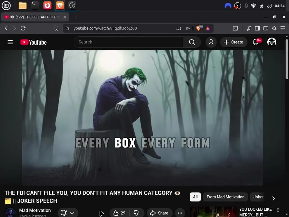Open the Brave Wallet icon
Viewport: 289px width, 217px height.
(x=266, y=28)
